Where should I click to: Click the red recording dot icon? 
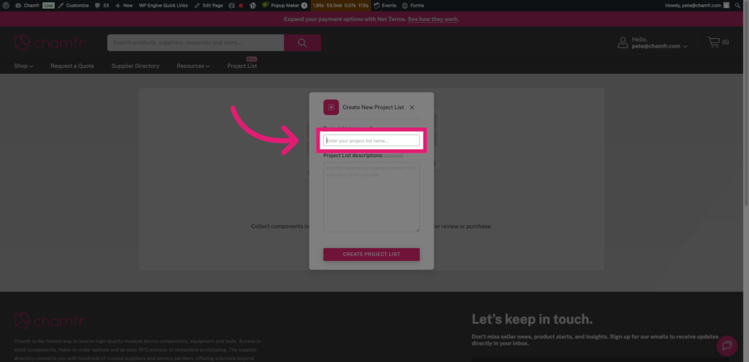coord(241,6)
